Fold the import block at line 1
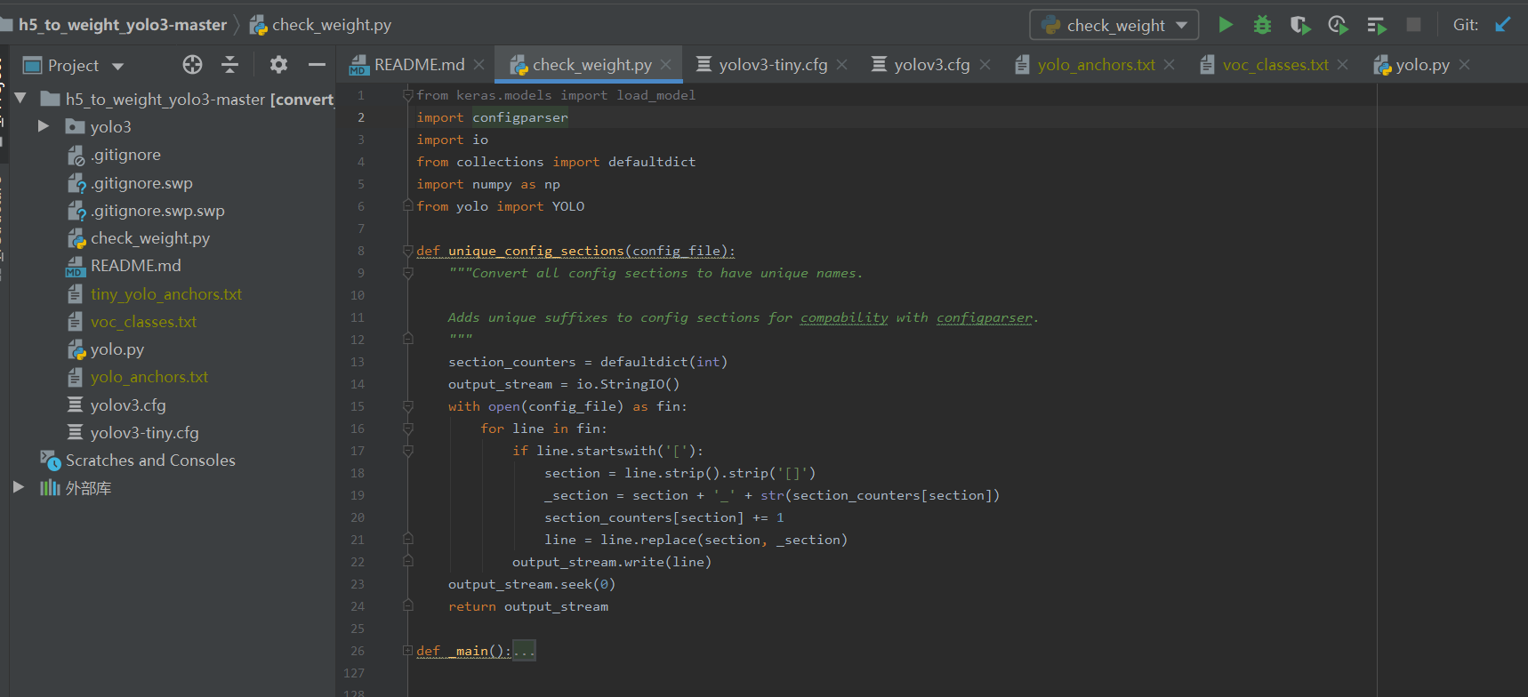 click(407, 95)
